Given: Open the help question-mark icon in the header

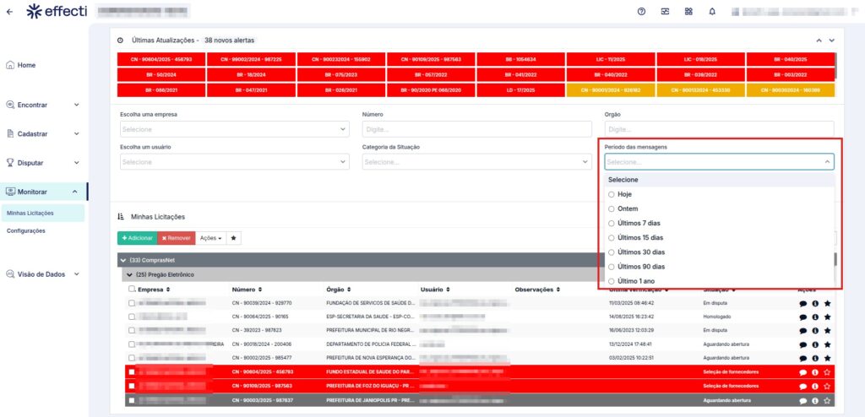Looking at the screenshot, I should pyautogui.click(x=642, y=11).
